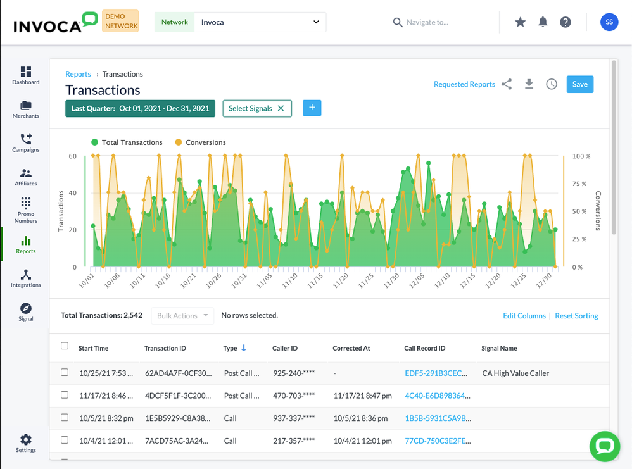Open the help question mark icon
632x469 pixels.
566,22
